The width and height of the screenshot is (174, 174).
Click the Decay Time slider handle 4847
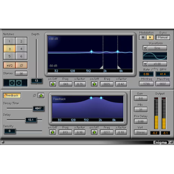point(38,108)
